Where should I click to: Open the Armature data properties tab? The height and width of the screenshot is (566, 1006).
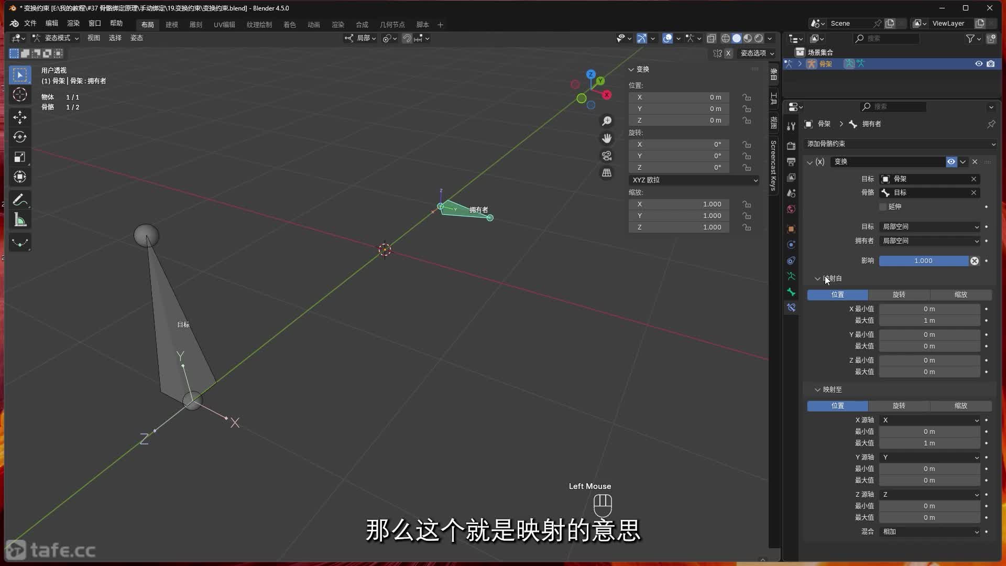791,276
